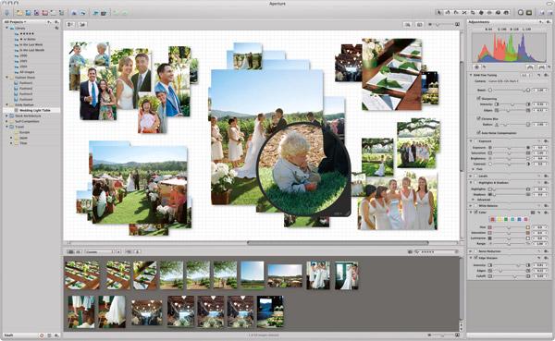Disable the Edge Sharpen checkbox
This screenshot has height=341, width=555.
(475, 258)
